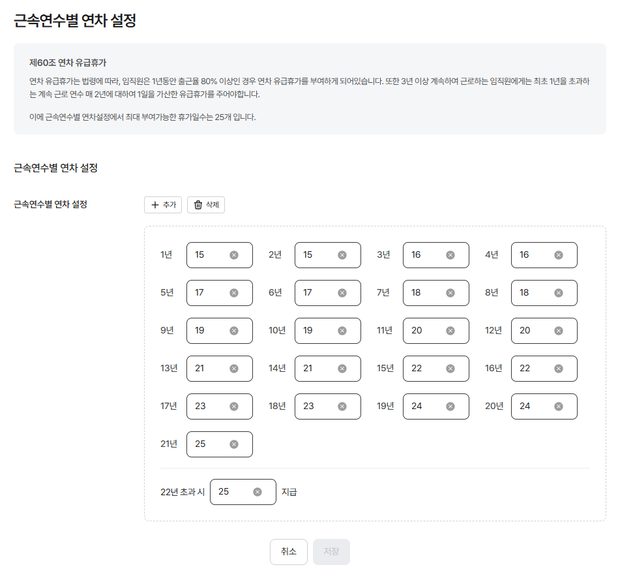
Task: Focus the 22년 초과 시 input field
Action: point(233,492)
